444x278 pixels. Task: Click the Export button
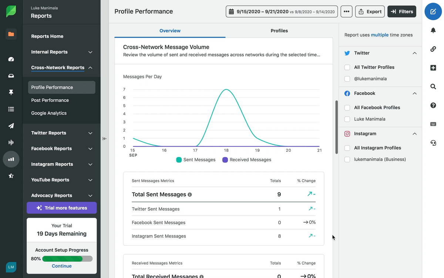[370, 11]
